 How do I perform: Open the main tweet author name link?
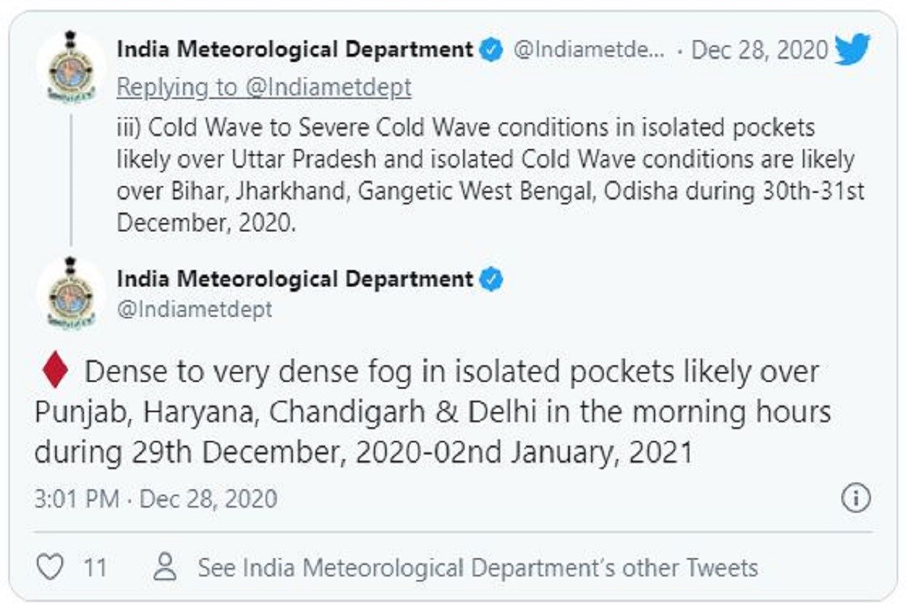tap(295, 279)
